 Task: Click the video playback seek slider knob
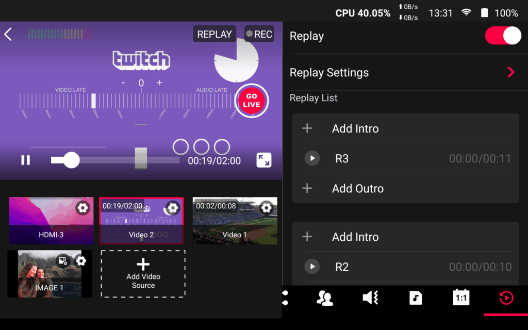click(x=71, y=160)
